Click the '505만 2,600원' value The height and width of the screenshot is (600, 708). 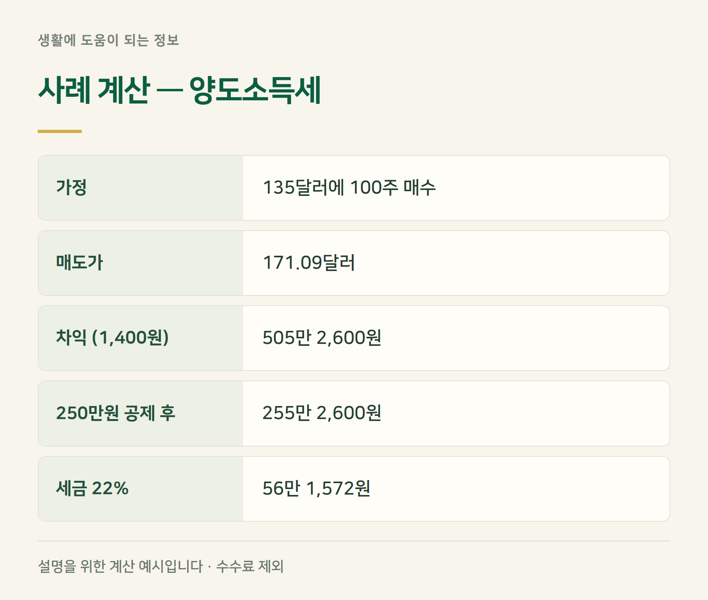tap(322, 338)
